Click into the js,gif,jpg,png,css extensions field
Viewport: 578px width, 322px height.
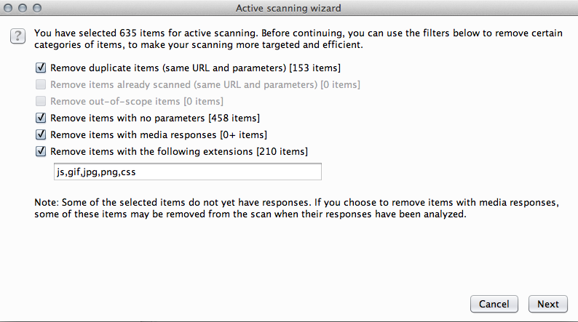187,172
